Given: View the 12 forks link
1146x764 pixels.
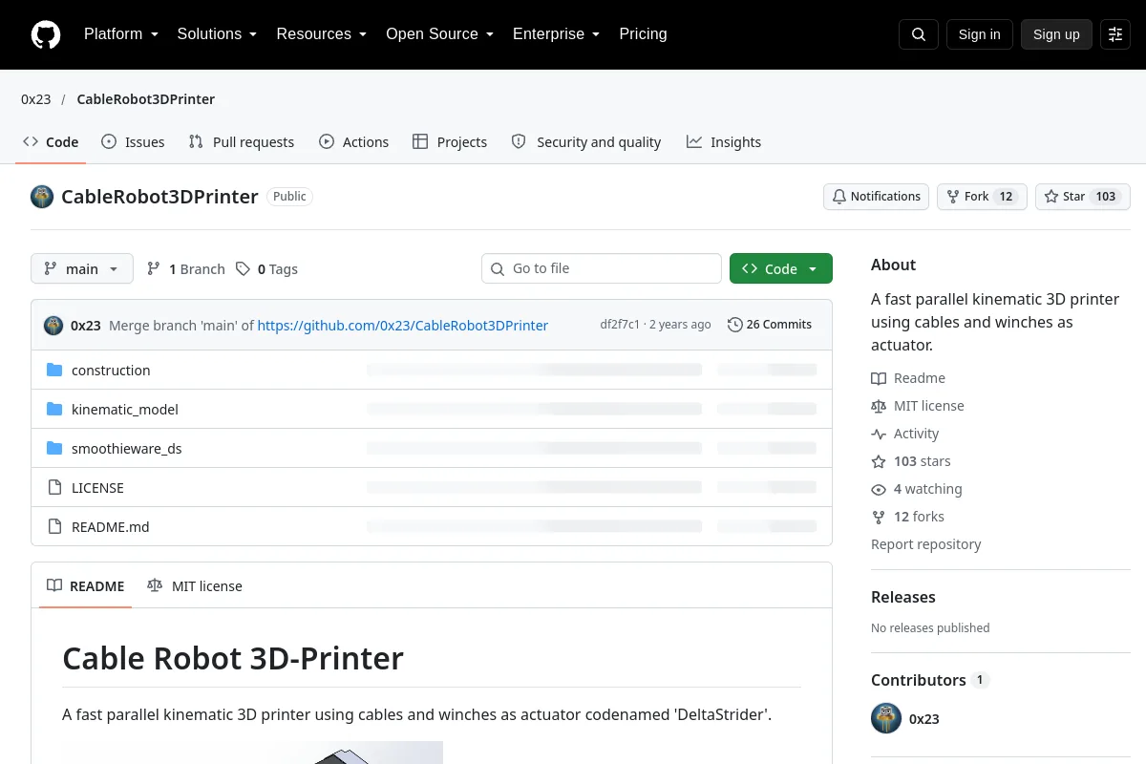Looking at the screenshot, I should point(907,517).
